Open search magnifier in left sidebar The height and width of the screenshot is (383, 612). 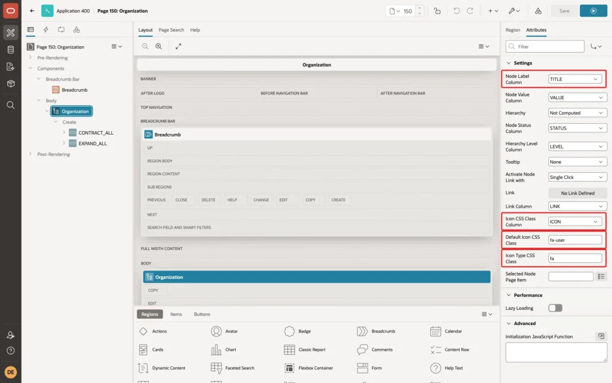(x=11, y=105)
